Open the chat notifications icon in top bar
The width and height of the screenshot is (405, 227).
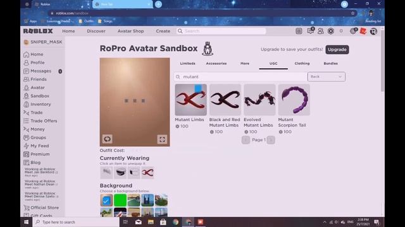(311, 31)
